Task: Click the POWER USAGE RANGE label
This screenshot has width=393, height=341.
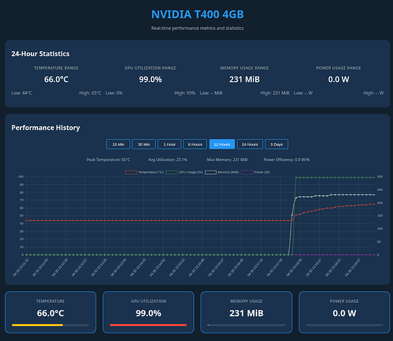Action: [338, 68]
